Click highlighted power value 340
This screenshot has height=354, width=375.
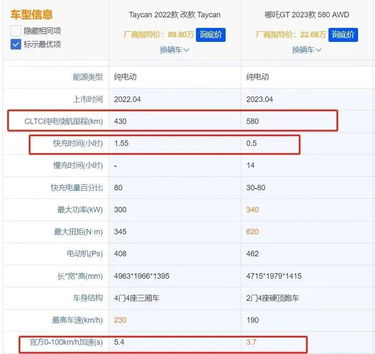pos(252,210)
